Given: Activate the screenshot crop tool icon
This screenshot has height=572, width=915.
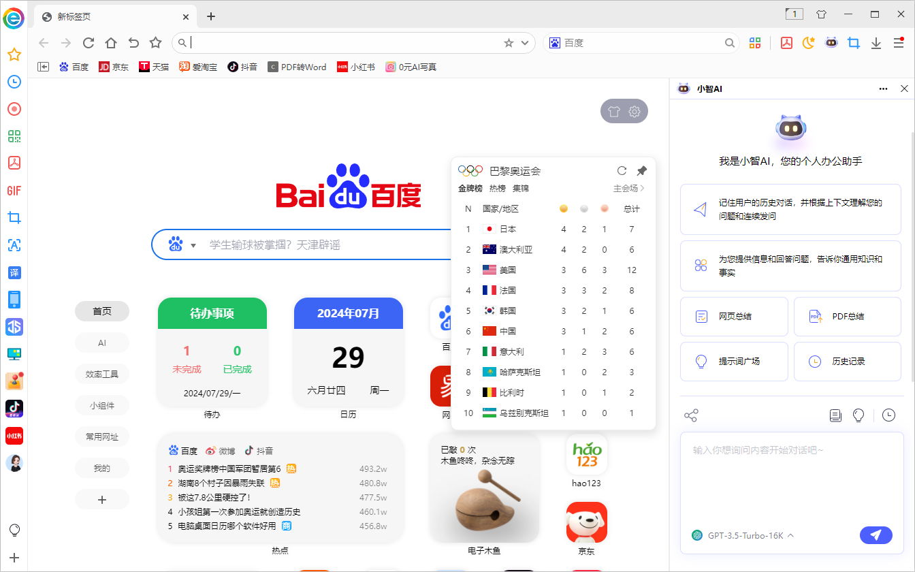Looking at the screenshot, I should pyautogui.click(x=854, y=42).
